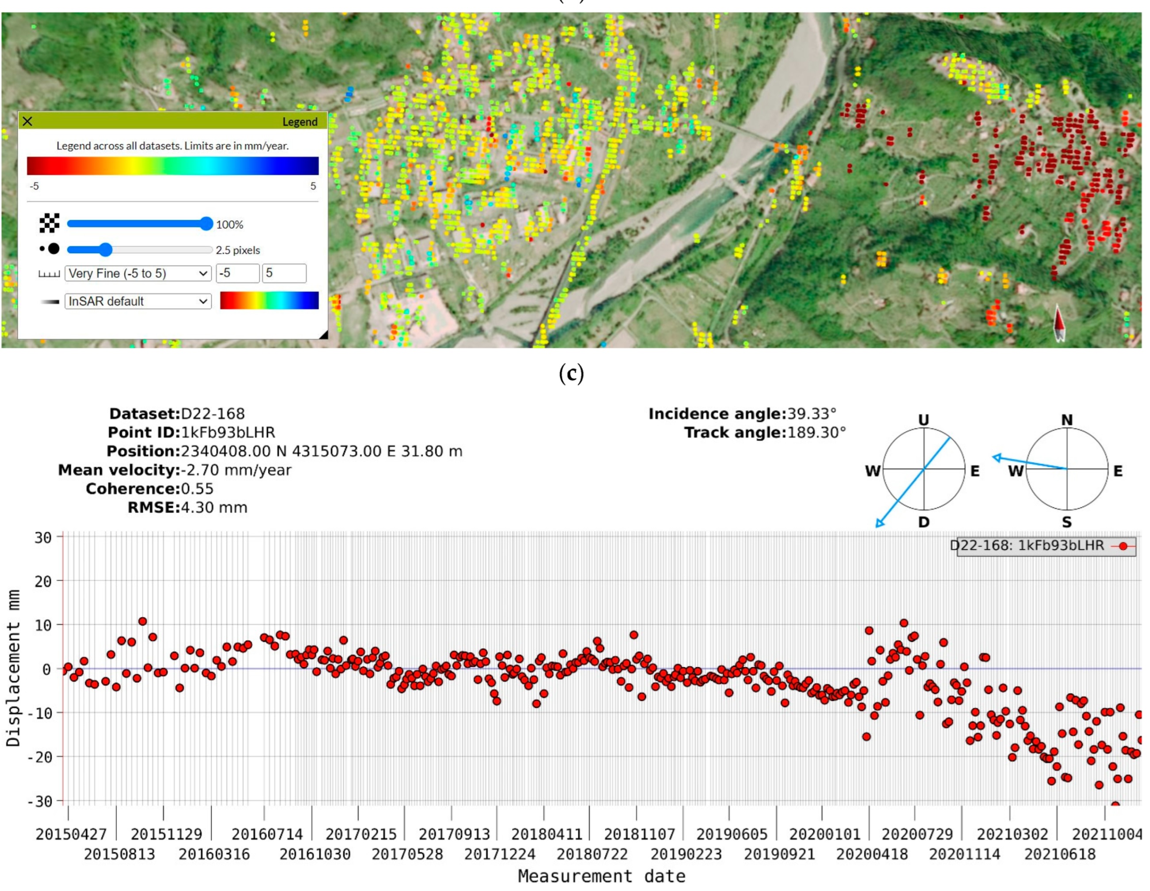Screen dimensions: 1150x891
Task: Click the north arrow compass on map
Action: point(1059,323)
